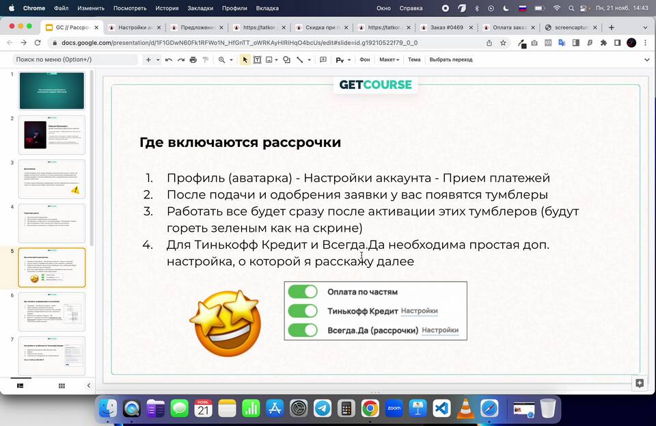Open Telegram from the Dock

[x=323, y=408]
